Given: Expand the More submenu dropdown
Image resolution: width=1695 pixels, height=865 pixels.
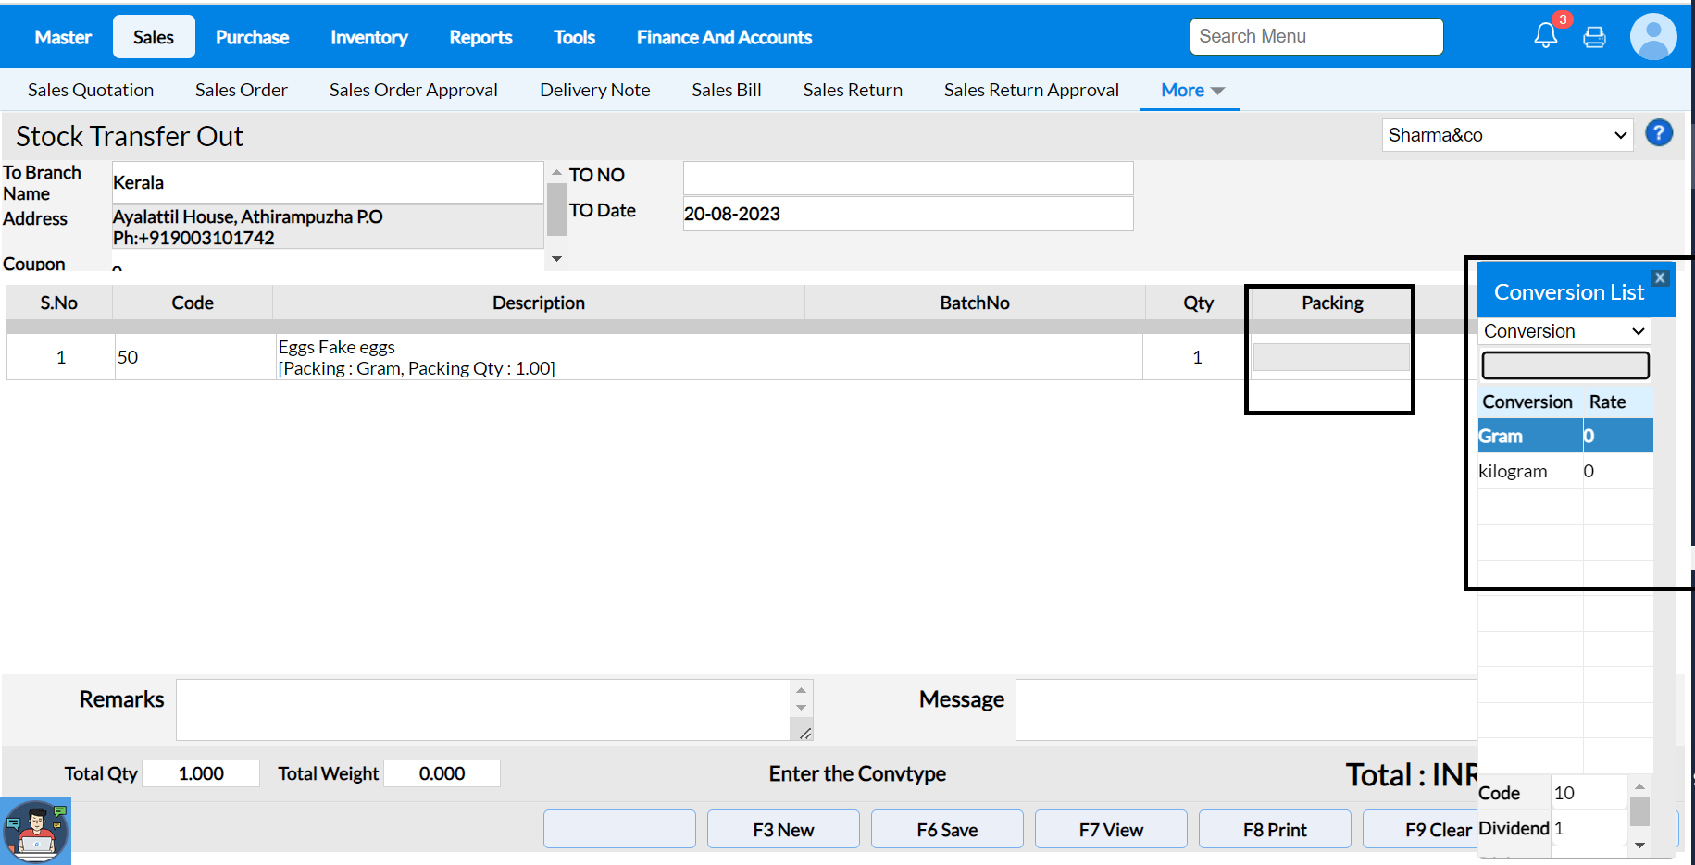Looking at the screenshot, I should coord(1191,90).
